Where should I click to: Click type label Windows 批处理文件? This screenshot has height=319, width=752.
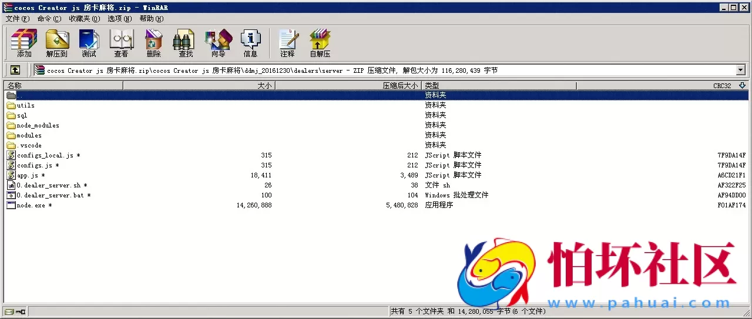coord(456,196)
